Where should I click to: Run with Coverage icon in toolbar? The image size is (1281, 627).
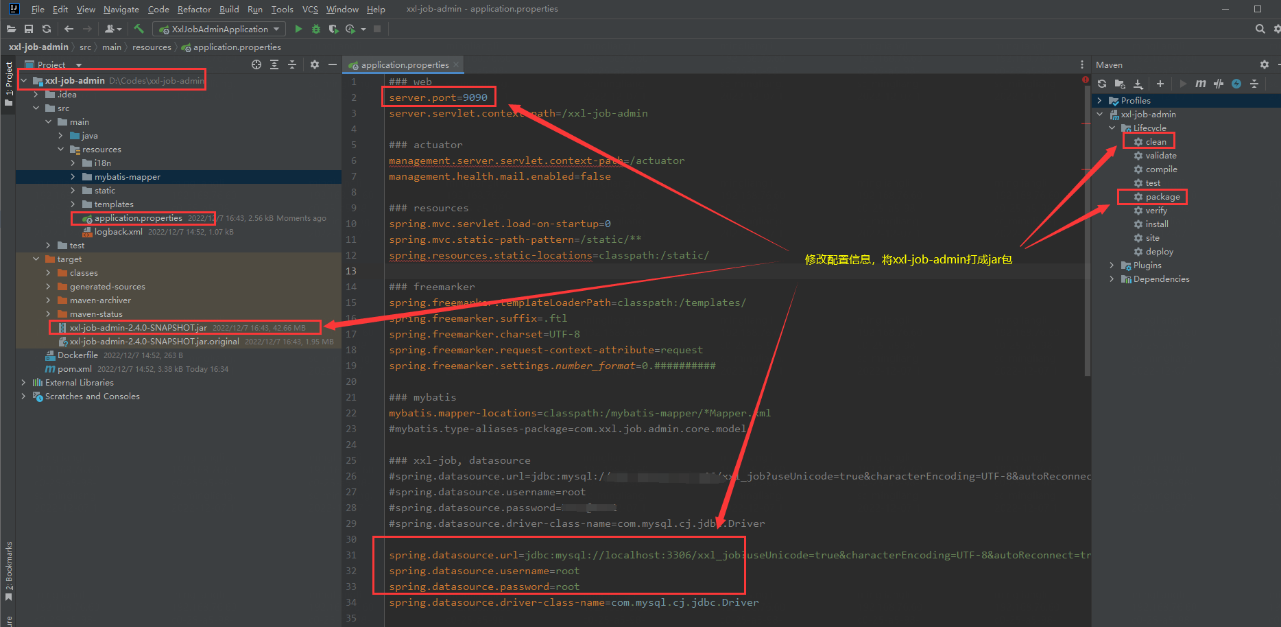click(333, 29)
